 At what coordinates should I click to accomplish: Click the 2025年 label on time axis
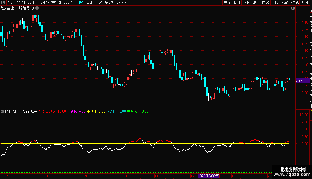(x=6, y=176)
